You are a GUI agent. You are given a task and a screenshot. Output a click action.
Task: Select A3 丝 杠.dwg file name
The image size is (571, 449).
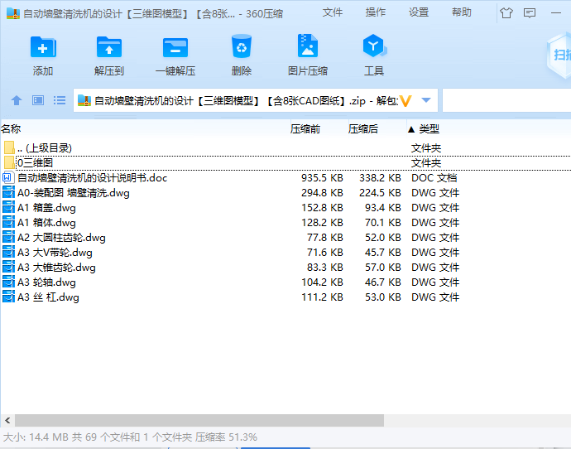pos(48,297)
